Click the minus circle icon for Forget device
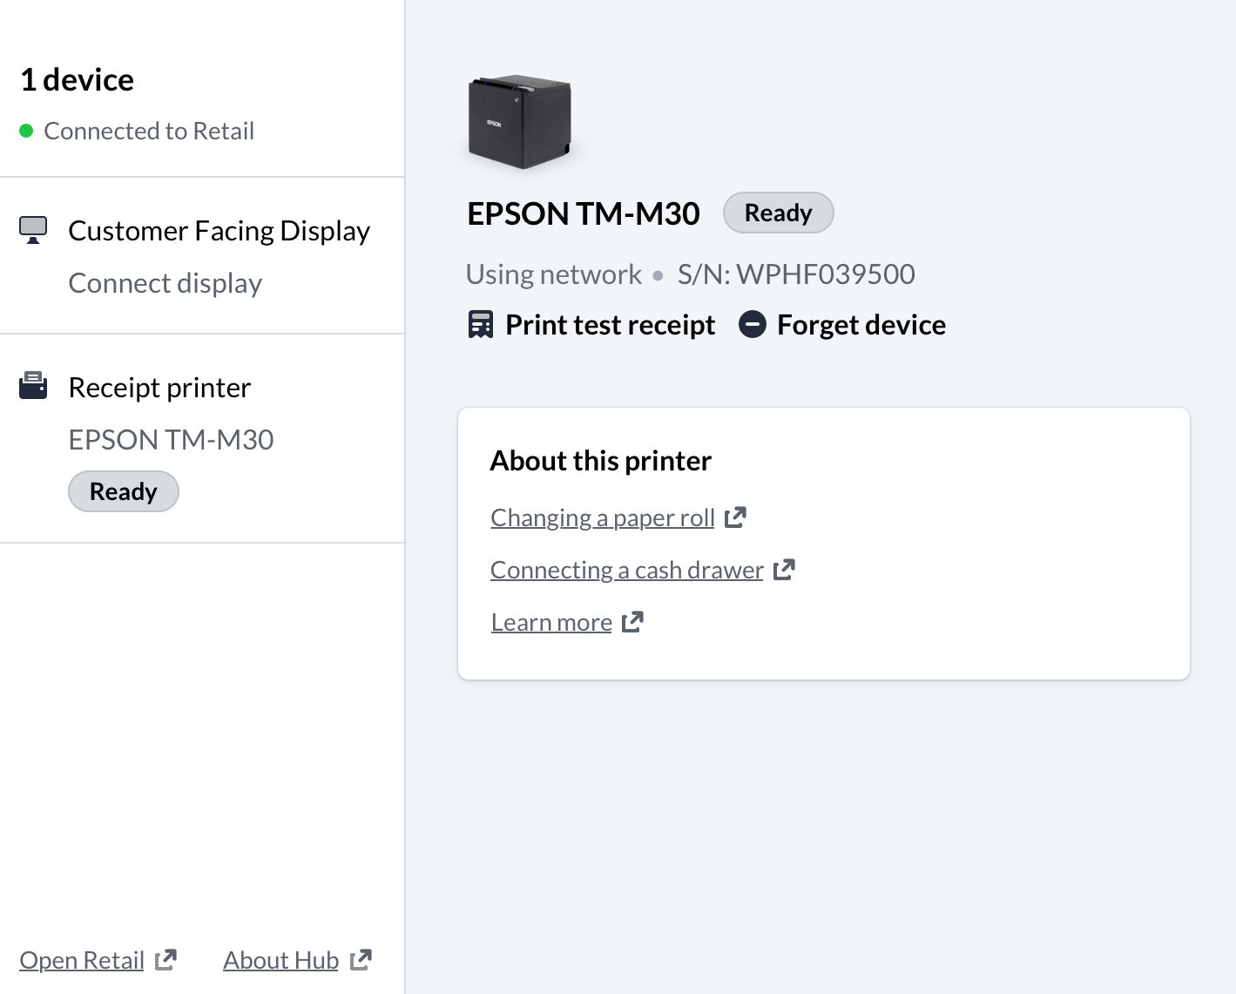 pos(753,325)
